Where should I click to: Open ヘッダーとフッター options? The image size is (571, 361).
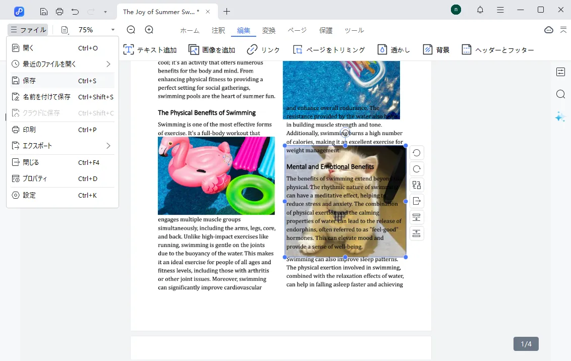[x=498, y=49]
